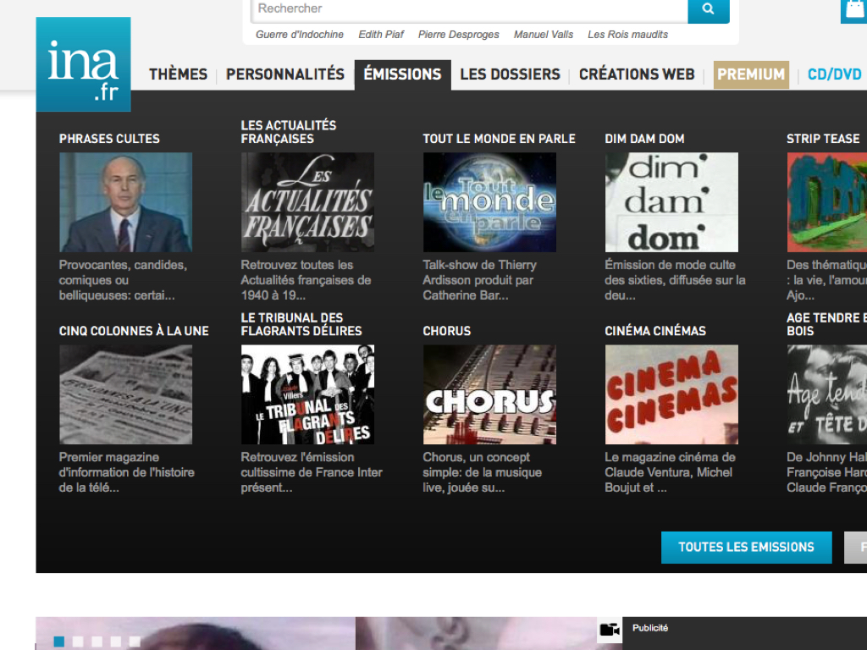The image size is (867, 650).
Task: Open the Tribunal des flagrants délires thumbnail
Action: (307, 394)
